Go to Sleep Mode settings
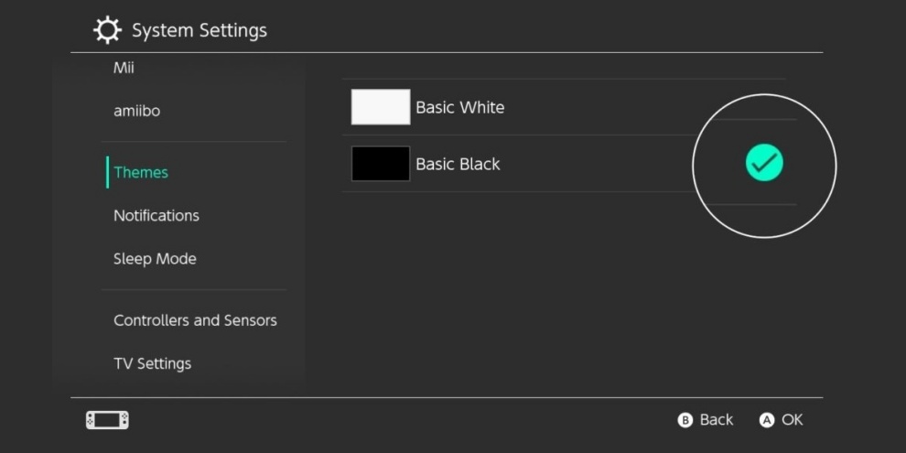The width and height of the screenshot is (906, 453). pos(155,259)
